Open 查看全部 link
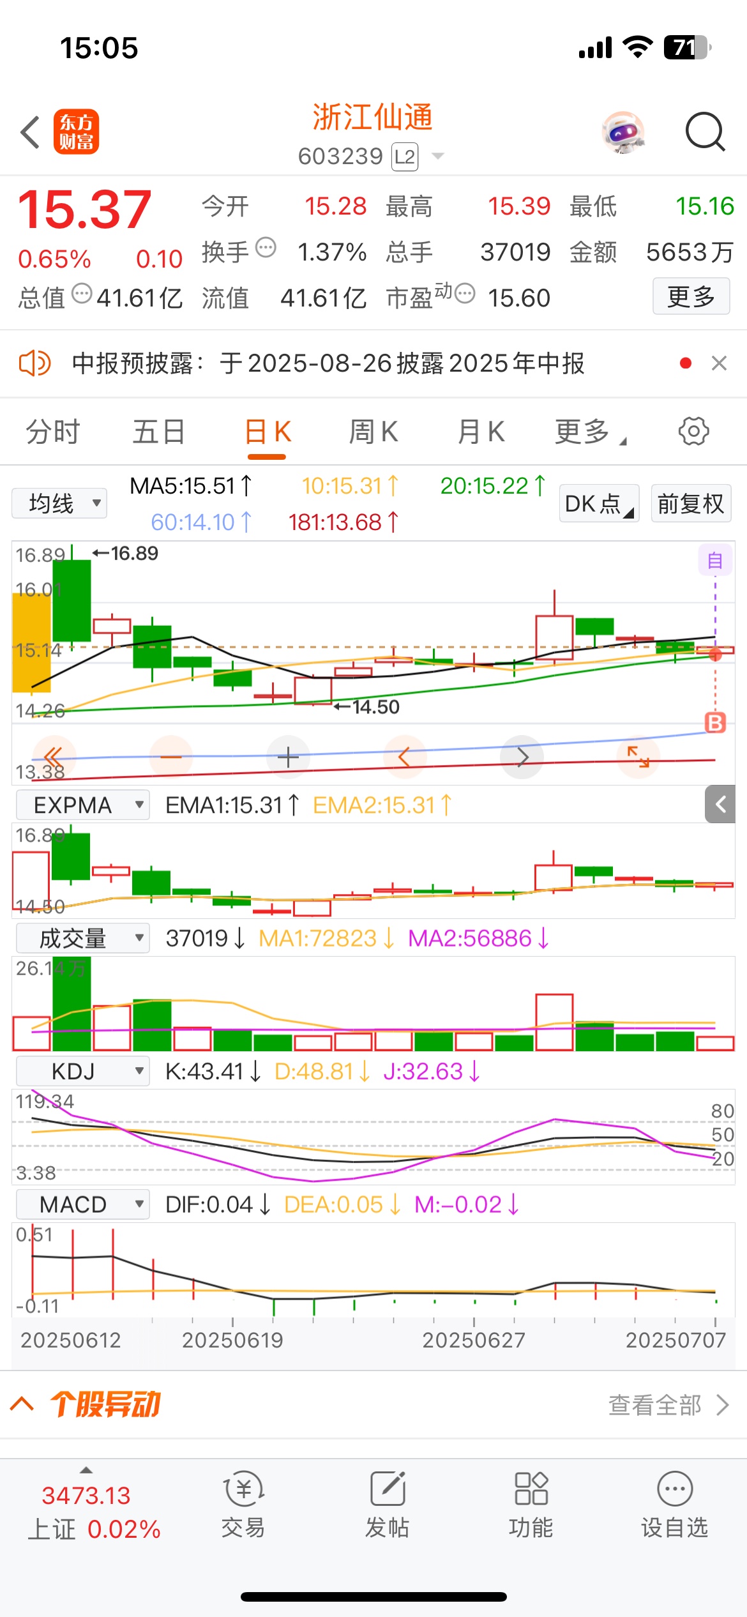The width and height of the screenshot is (747, 1617). click(668, 1405)
